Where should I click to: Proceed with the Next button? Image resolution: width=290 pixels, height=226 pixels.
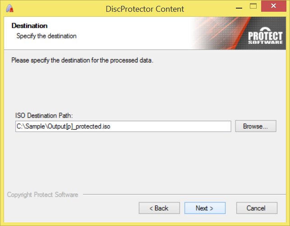(205, 208)
